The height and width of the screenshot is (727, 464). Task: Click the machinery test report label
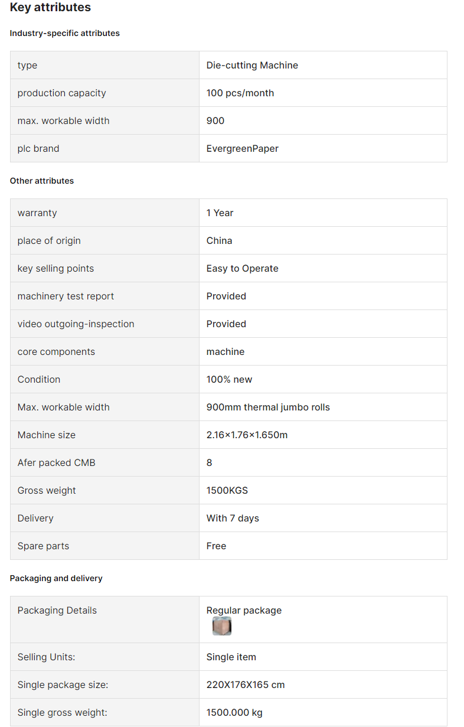66,296
